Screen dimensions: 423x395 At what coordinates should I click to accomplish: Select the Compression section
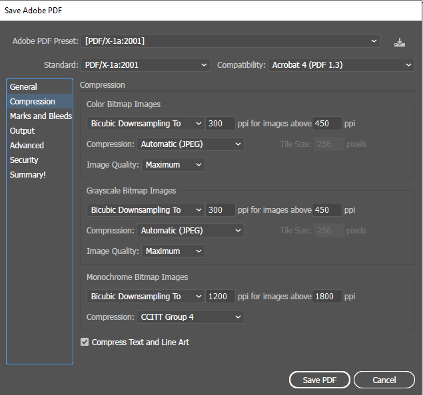click(x=40, y=102)
